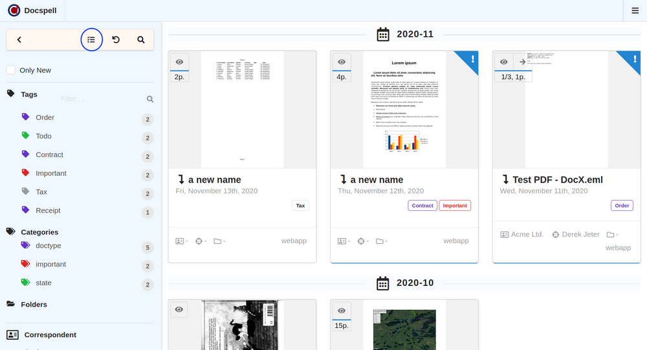647x350 pixels.
Task: Toggle select mode with checklist icon
Action: pos(91,39)
